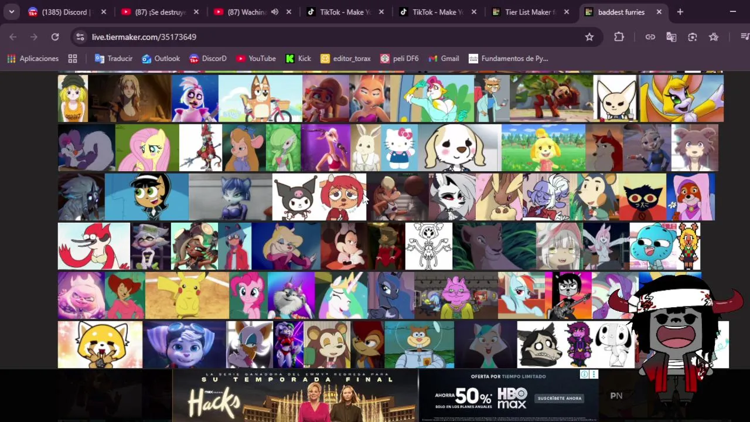Viewport: 750px width, 422px height.
Task: Close the 'baddest furries' tab
Action: point(659,12)
